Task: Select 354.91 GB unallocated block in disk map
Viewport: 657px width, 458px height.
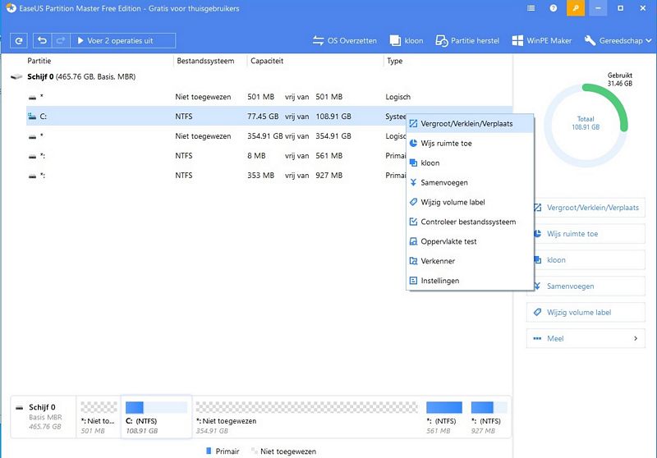Action: tap(306, 417)
